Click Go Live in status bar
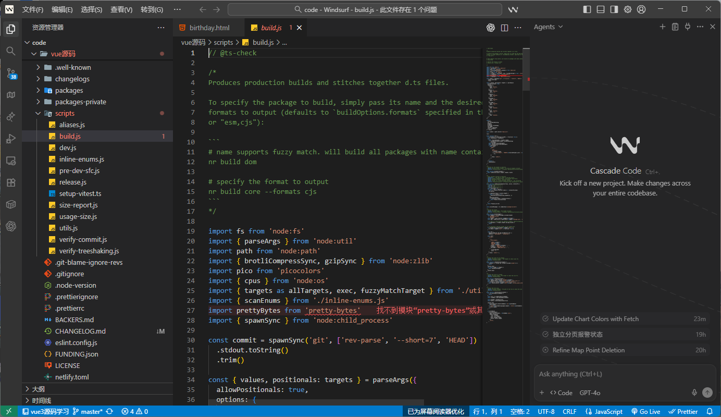This screenshot has width=721, height=417. (x=645, y=411)
